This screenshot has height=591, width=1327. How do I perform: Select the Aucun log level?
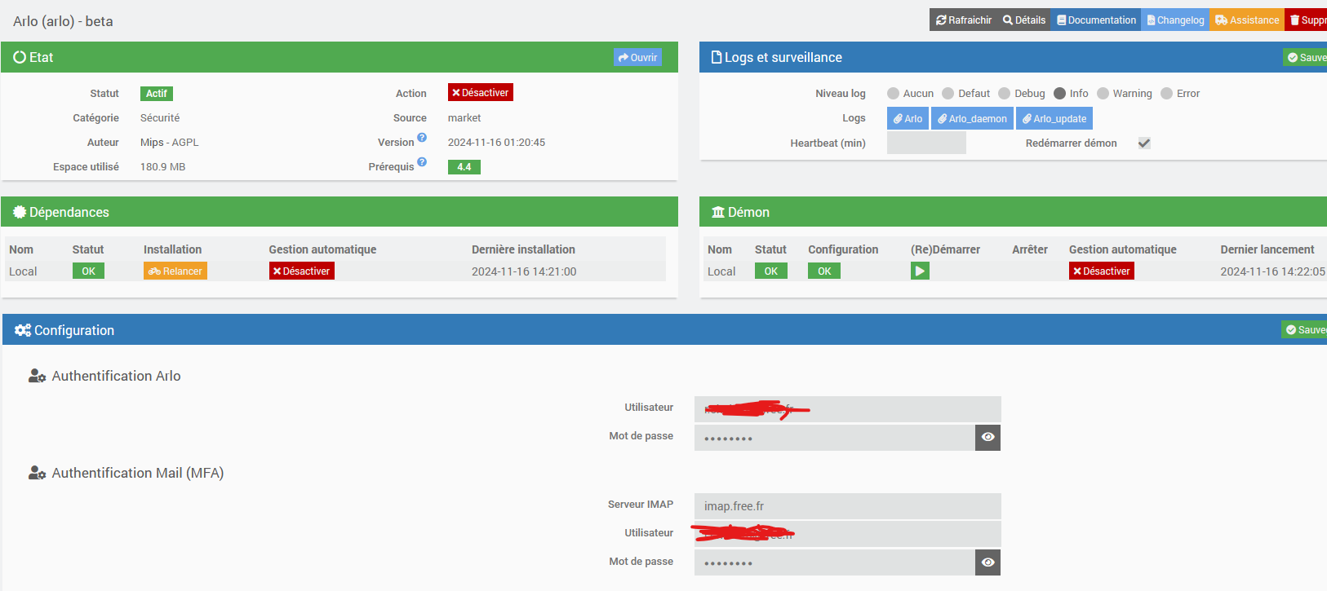tap(893, 94)
